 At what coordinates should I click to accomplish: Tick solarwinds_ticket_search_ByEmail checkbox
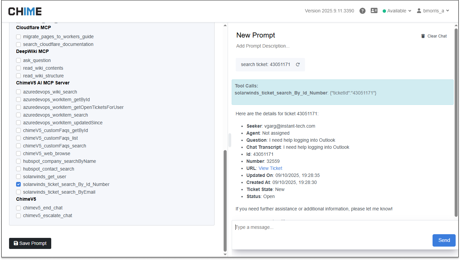coord(18,192)
